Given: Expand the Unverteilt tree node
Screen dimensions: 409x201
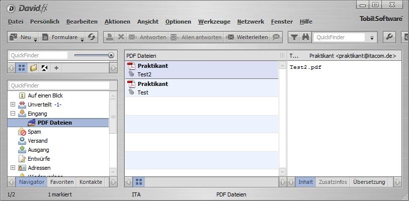Looking at the screenshot, I should pos(13,105).
